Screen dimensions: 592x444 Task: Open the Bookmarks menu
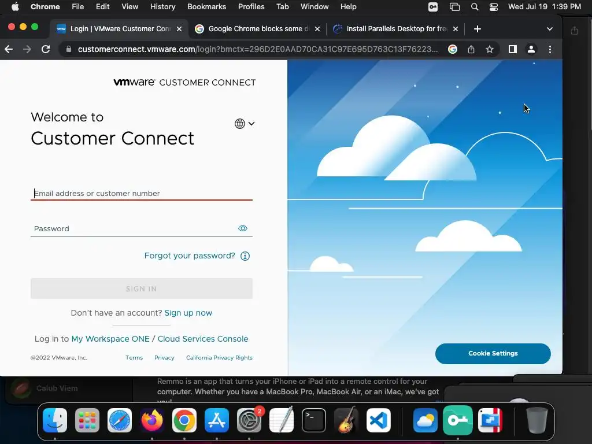coord(206,6)
